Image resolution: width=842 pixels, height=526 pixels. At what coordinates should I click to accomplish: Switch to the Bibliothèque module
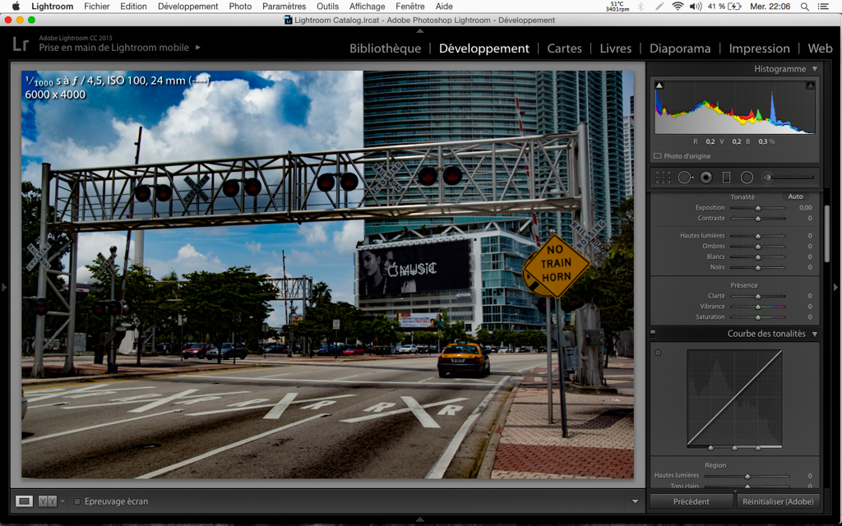[x=385, y=48]
